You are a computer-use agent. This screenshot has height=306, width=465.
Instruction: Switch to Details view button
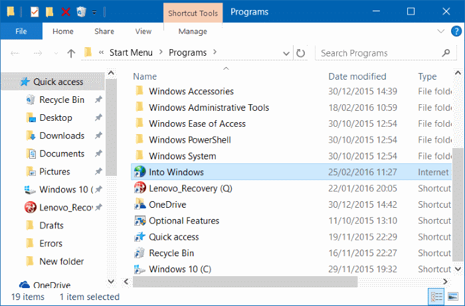coord(436,297)
